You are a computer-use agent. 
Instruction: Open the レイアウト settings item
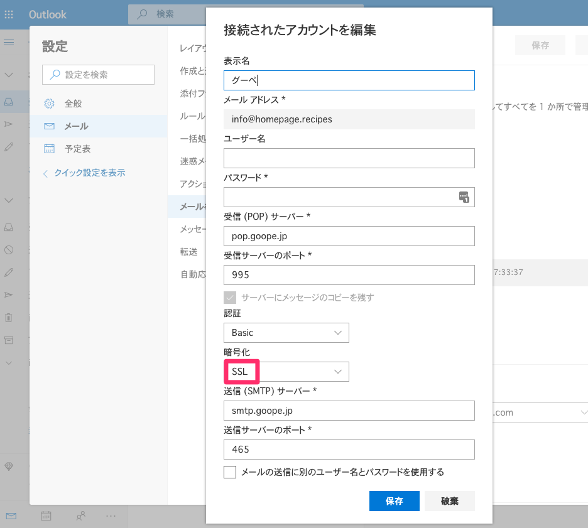(193, 48)
